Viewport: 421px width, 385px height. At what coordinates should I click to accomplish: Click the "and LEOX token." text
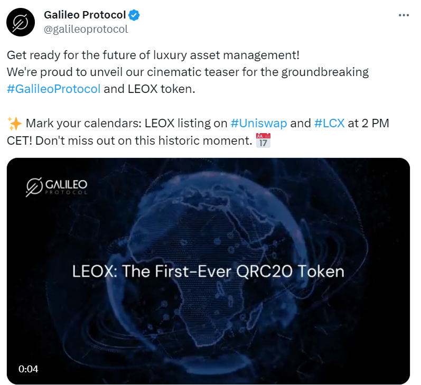pyautogui.click(x=149, y=89)
